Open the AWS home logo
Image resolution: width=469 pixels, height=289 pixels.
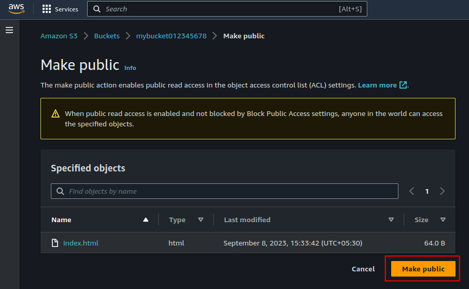[x=16, y=9]
